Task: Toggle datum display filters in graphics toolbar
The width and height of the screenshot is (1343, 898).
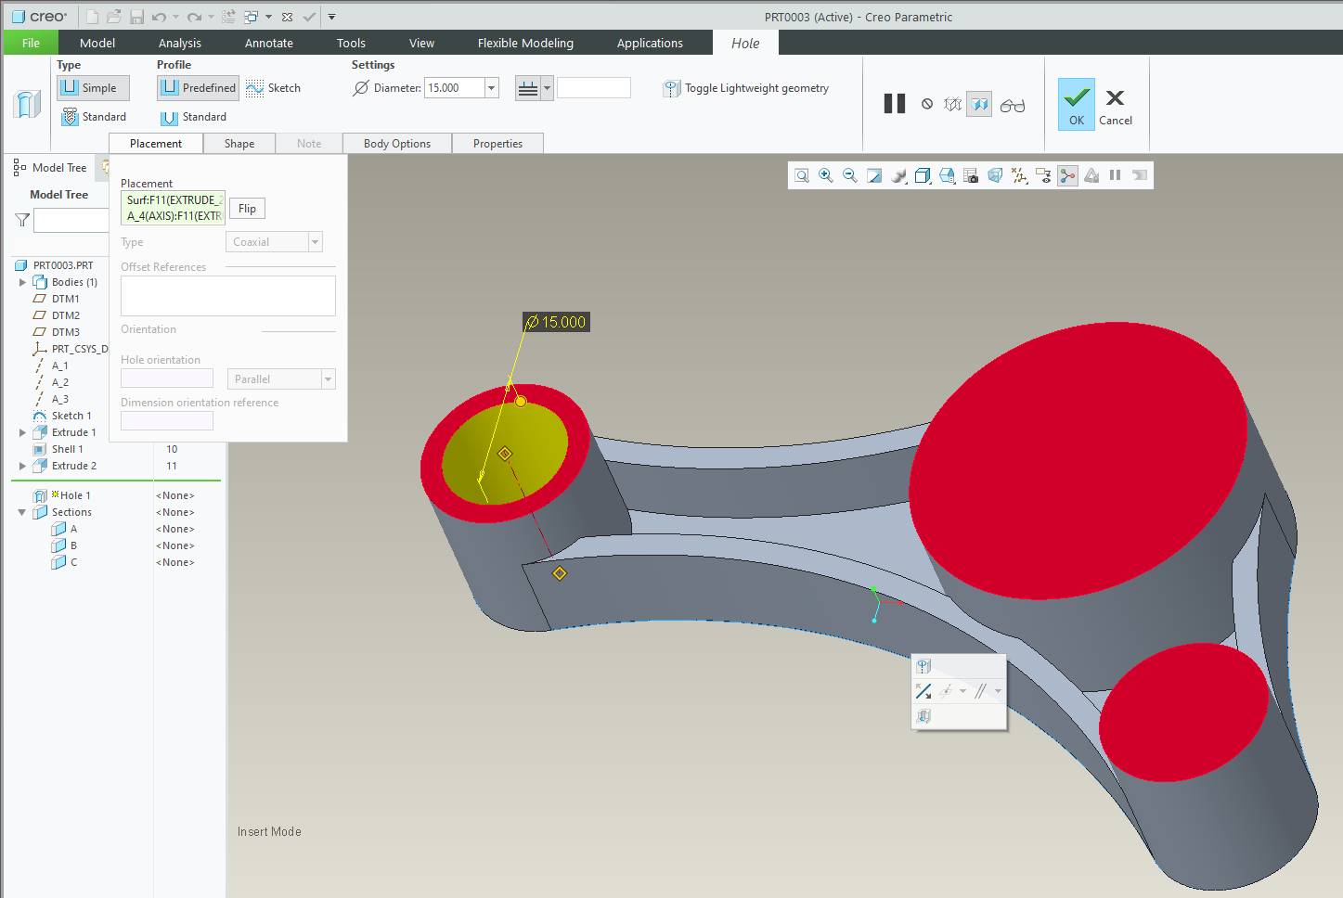Action: point(1019,174)
